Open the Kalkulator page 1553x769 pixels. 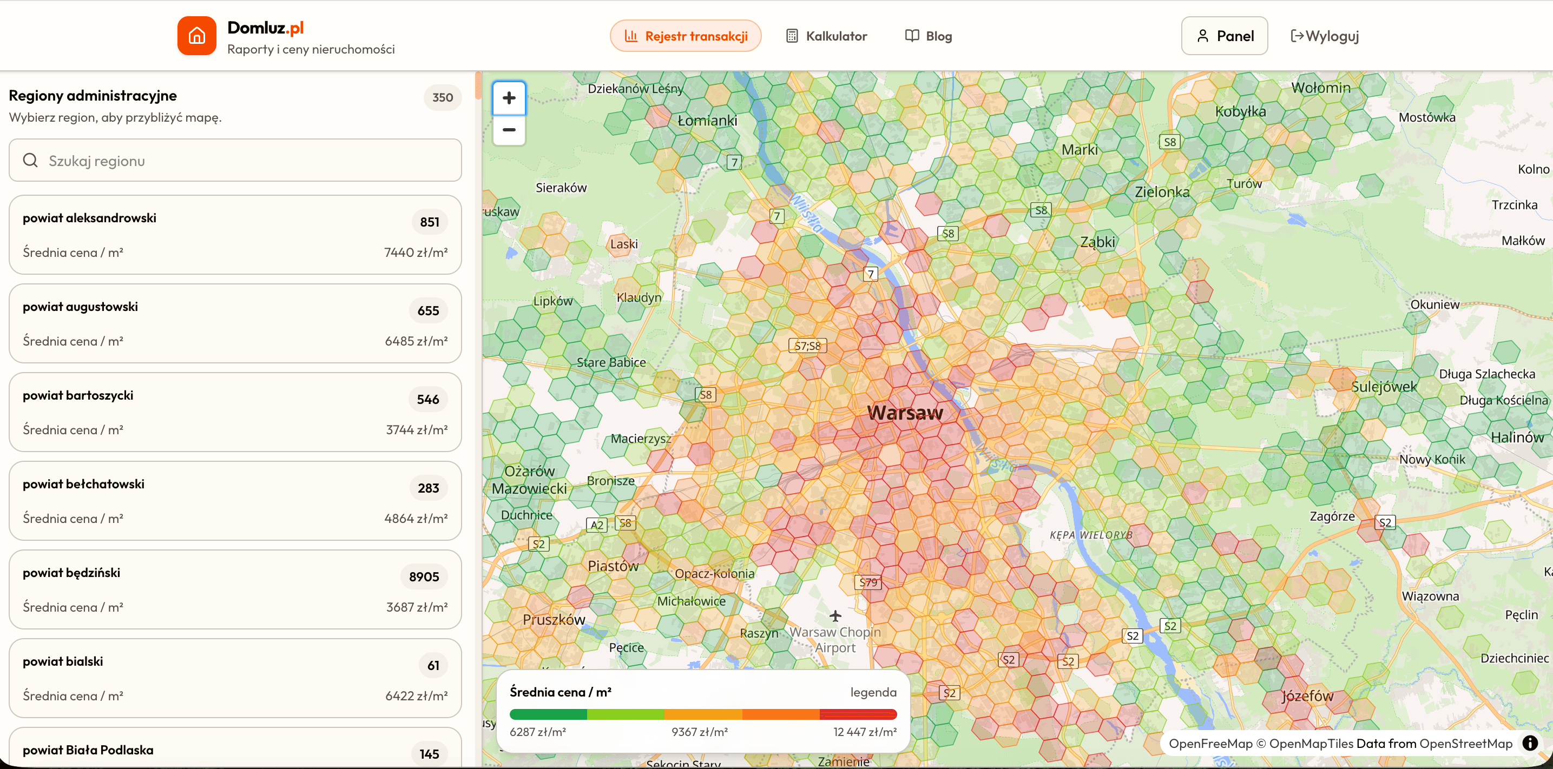click(826, 36)
